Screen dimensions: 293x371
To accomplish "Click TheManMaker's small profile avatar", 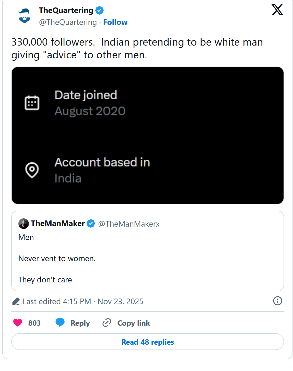I will (x=24, y=224).
